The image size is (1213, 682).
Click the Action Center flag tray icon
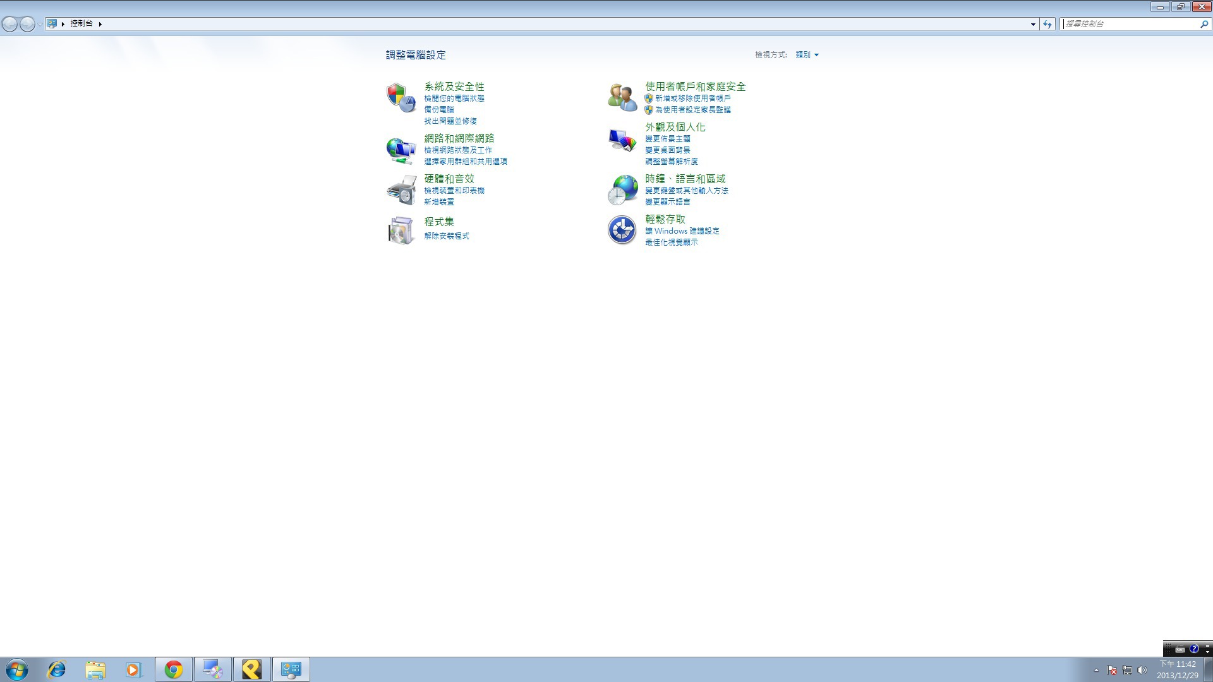click(1111, 670)
